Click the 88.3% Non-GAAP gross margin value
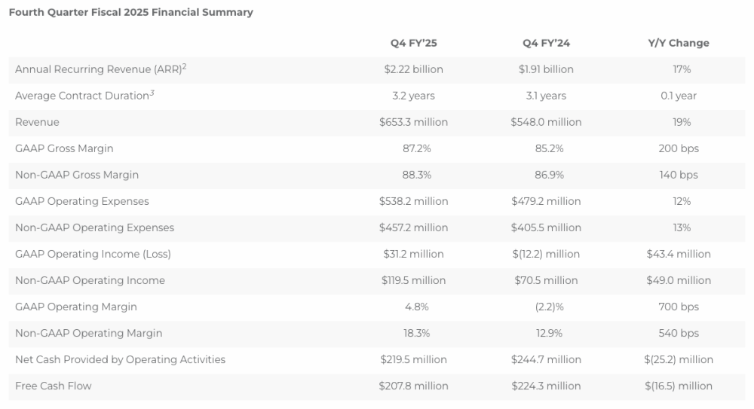Screen dimensions: 754x409 (x=413, y=175)
